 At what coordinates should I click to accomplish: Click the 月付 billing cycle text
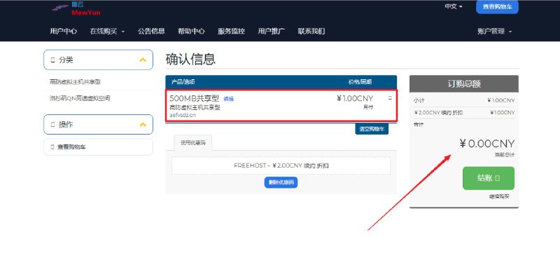(x=368, y=107)
